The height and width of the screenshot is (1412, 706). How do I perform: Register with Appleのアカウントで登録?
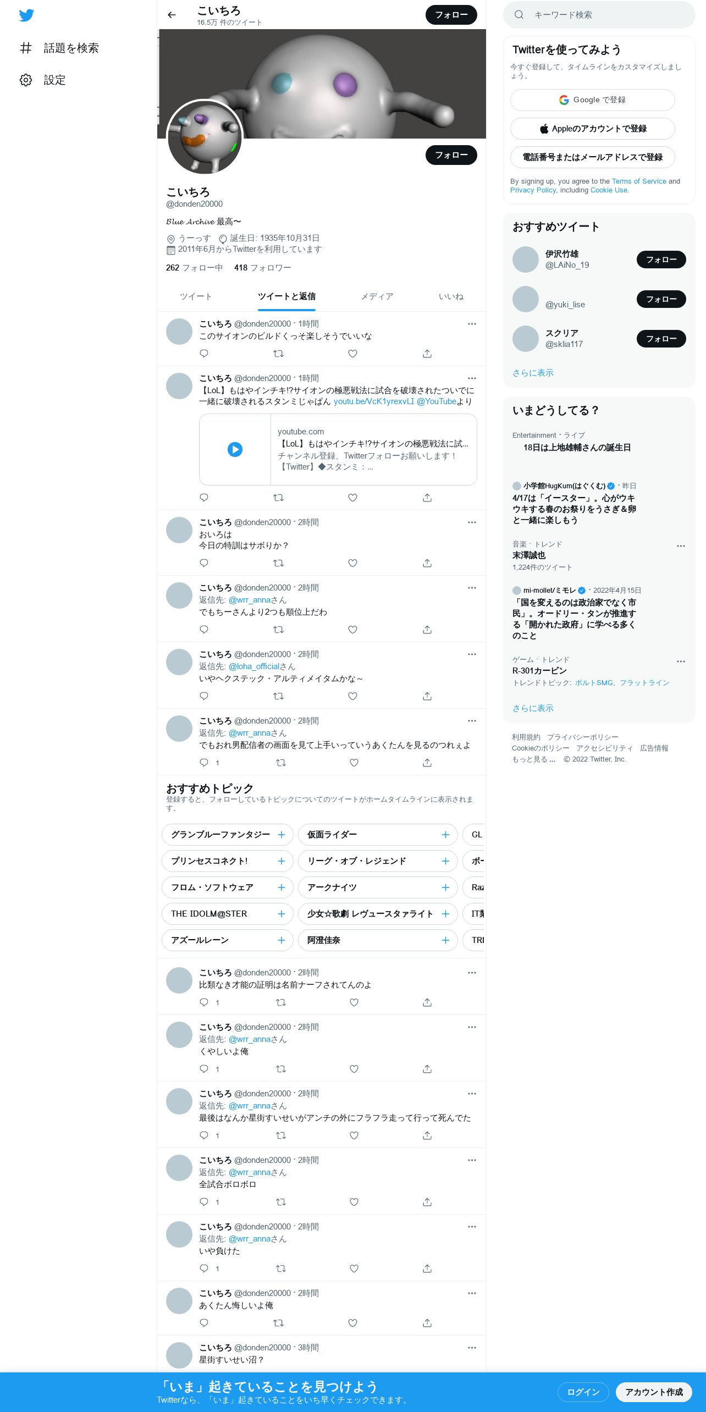click(x=593, y=129)
